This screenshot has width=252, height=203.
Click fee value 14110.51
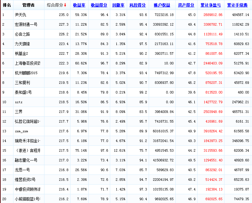[241, 34]
